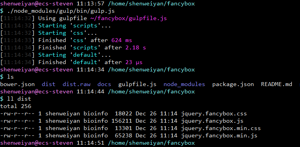Select the 23 μs duration value

pyautogui.click(x=134, y=62)
